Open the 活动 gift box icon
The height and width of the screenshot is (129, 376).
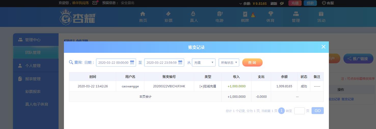(x=321, y=14)
